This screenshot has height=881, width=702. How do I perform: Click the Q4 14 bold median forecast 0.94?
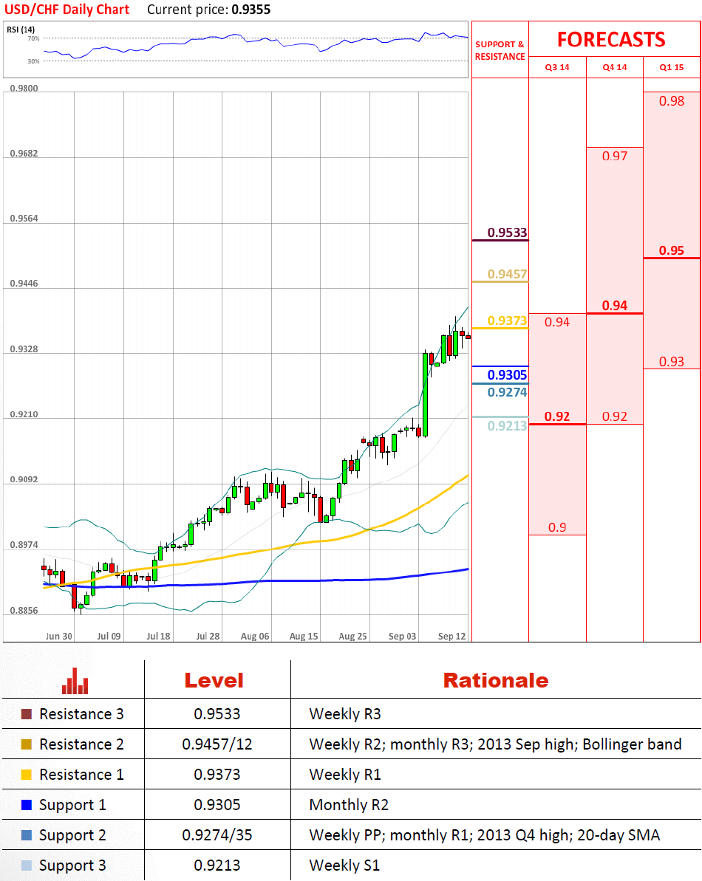(614, 306)
